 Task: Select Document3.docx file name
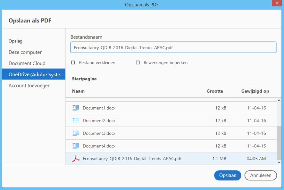click(x=99, y=133)
